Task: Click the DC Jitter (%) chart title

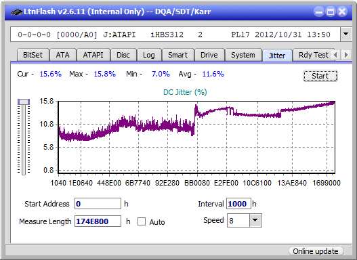Action: pyautogui.click(x=185, y=92)
